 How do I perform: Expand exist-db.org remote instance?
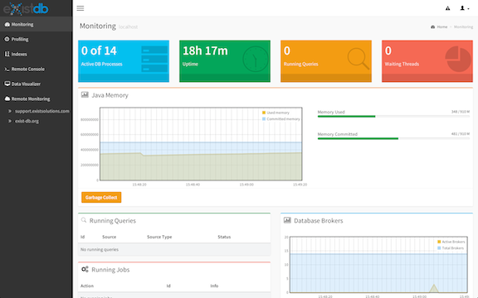10,121
